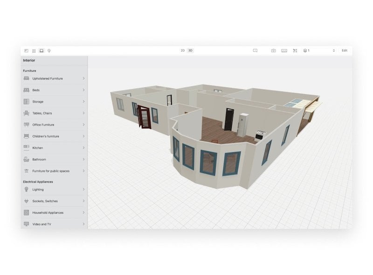Expand Household Appliances with its chevron

(83, 212)
